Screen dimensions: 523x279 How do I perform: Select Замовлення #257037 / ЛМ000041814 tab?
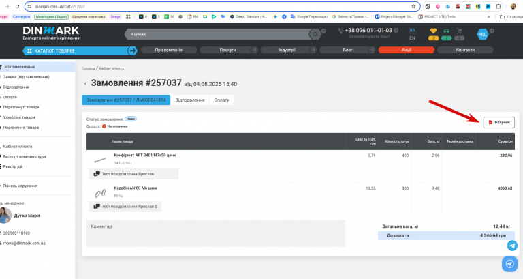126,100
